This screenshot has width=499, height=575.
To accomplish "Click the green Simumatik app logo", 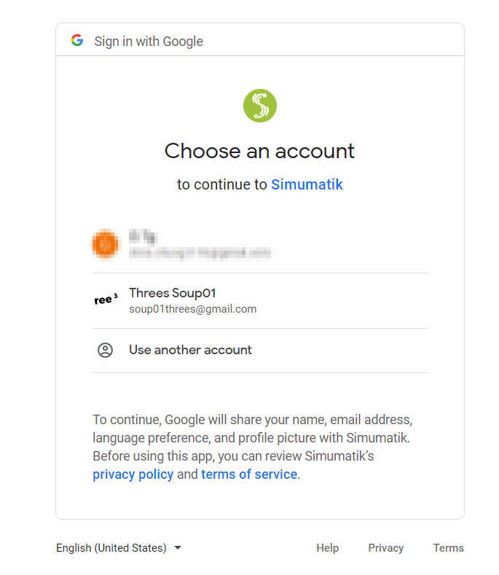I will [x=260, y=106].
